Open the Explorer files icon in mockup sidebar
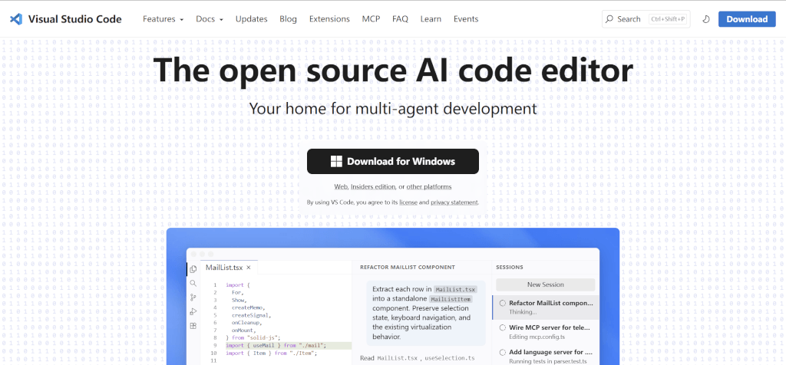Image resolution: width=786 pixels, height=365 pixels. click(x=193, y=269)
